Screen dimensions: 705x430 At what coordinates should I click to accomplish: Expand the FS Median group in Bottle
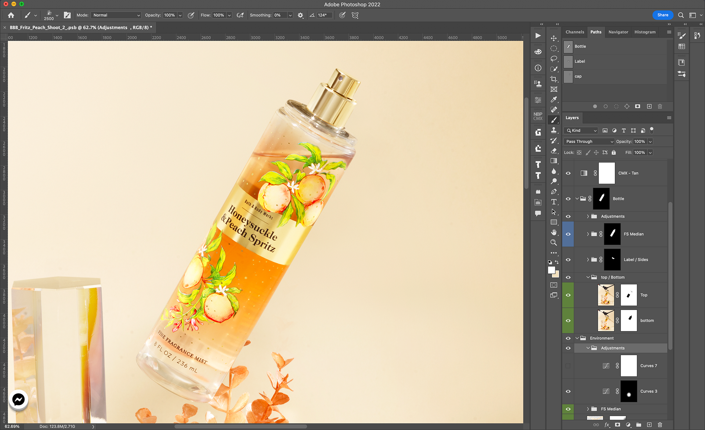[x=588, y=234]
